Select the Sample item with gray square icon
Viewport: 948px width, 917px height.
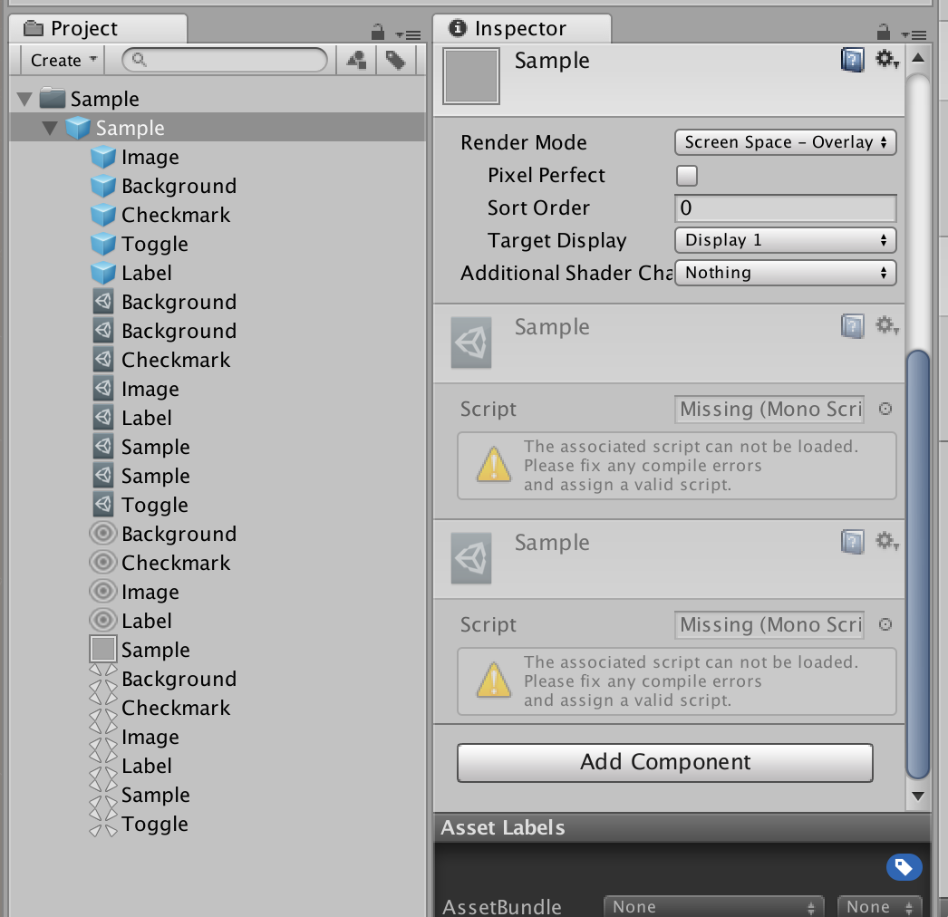coord(140,650)
